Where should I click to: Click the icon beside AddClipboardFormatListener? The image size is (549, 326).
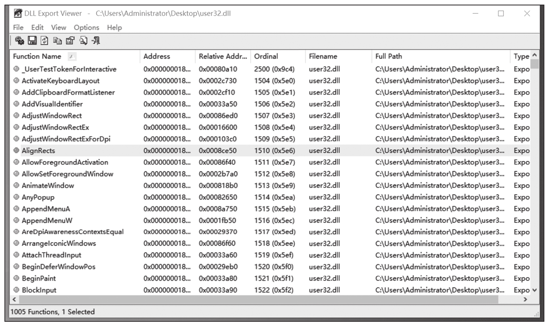16,92
